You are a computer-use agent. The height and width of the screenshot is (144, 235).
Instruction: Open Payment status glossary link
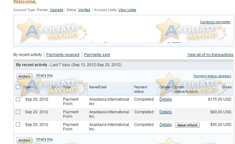[212, 76]
